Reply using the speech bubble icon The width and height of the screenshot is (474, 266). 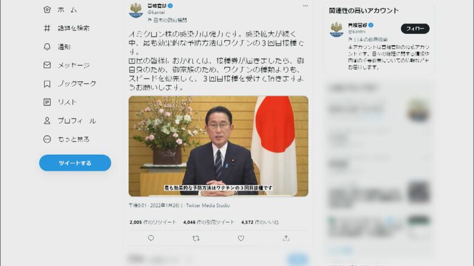151,238
